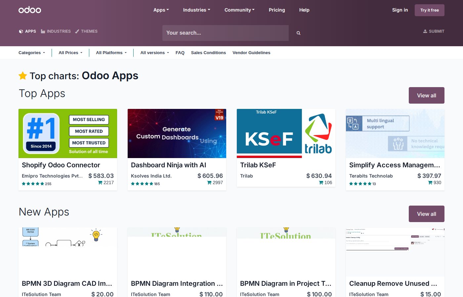The image size is (463, 297).
Task: Click the star icon beside Top charts heading
Action: point(22,76)
